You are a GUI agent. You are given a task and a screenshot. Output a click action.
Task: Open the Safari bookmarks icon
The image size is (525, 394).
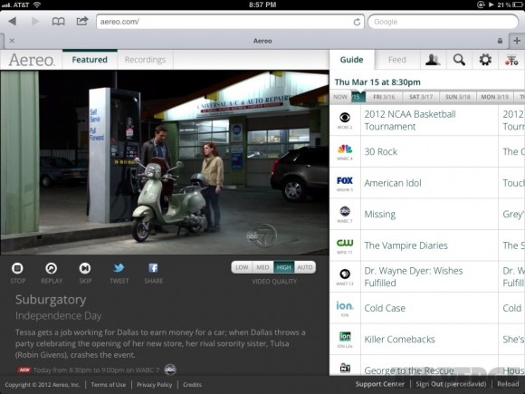58,22
